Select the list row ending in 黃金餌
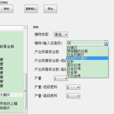This screenshot has width=114, height=114. pyautogui.click(x=12, y=47)
